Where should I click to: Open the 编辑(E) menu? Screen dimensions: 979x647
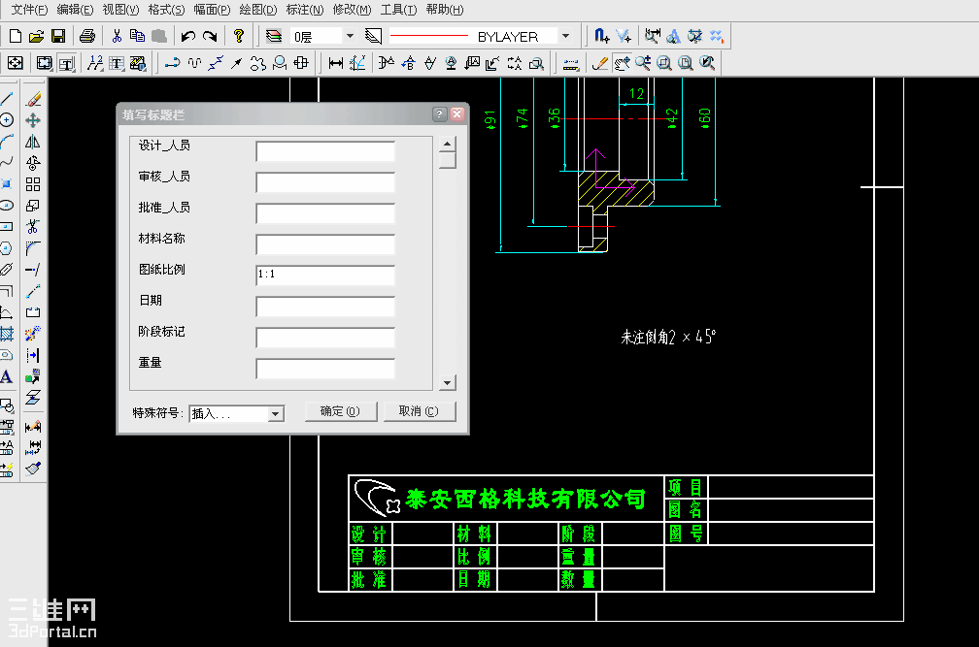point(75,10)
